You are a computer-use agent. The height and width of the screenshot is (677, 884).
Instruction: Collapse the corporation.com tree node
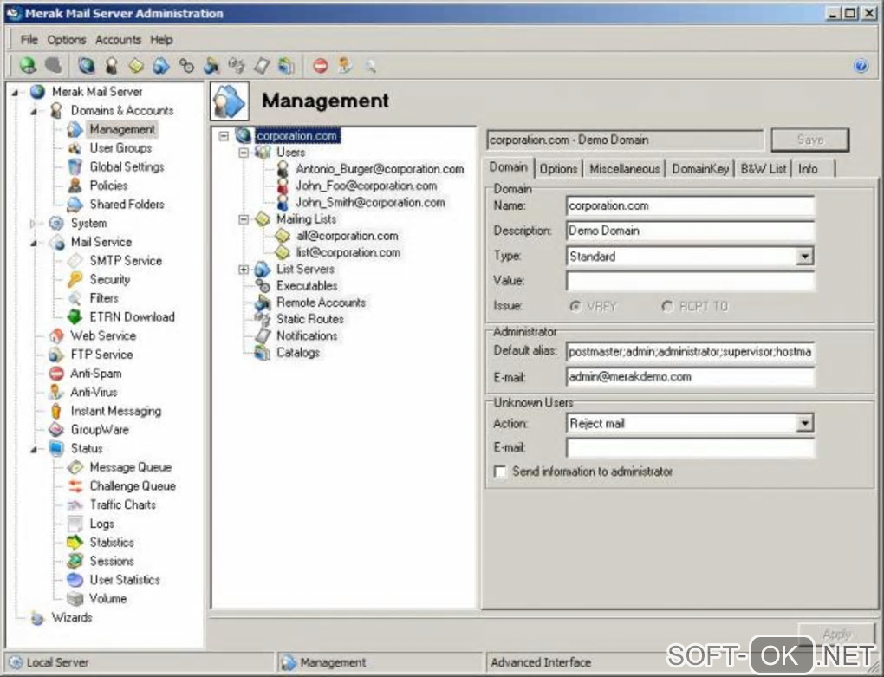224,136
